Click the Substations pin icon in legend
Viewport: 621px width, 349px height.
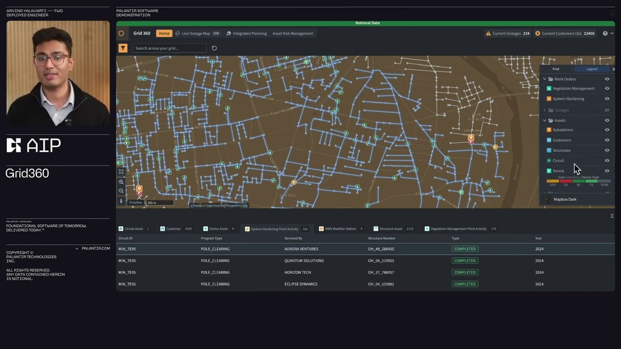pos(549,130)
